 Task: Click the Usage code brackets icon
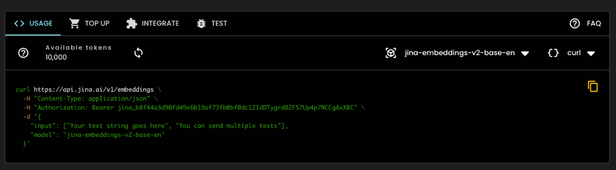19,23
